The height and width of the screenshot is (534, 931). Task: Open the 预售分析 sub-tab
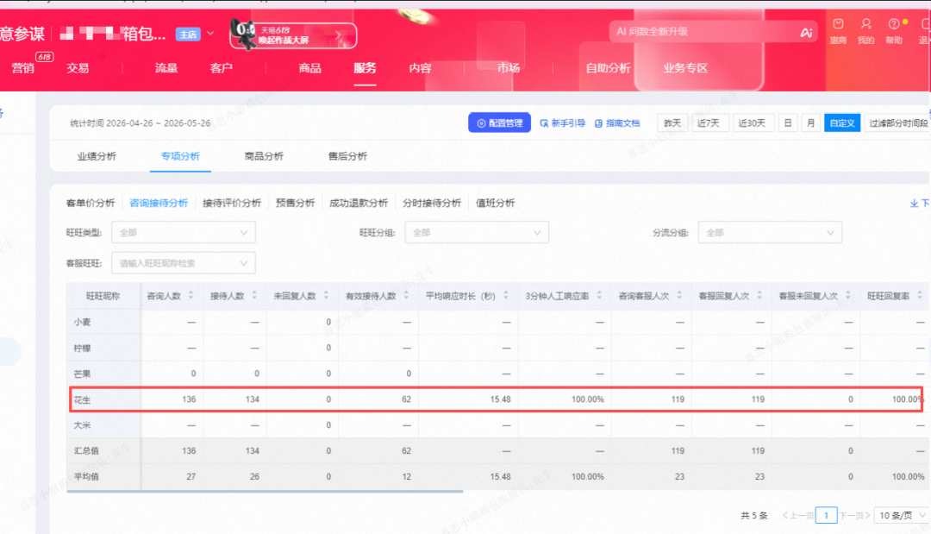click(x=295, y=203)
